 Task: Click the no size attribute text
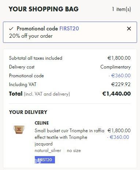point(74,151)
